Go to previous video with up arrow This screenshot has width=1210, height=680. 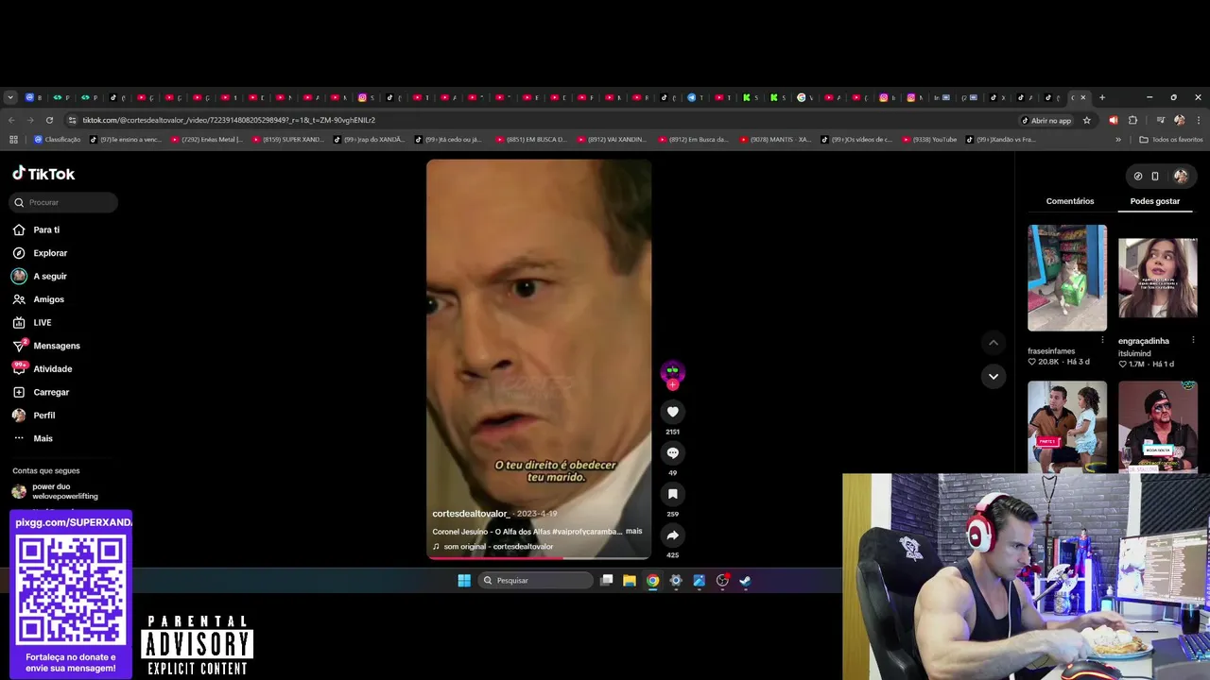point(993,342)
